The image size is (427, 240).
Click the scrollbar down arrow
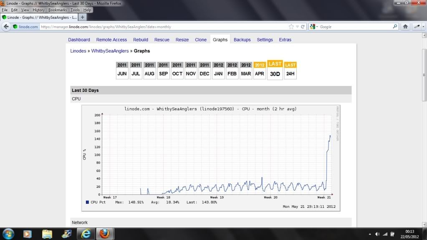[x=424, y=225]
